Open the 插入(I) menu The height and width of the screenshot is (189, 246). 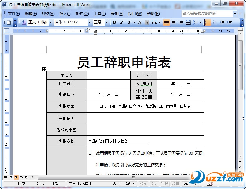coord(65,14)
